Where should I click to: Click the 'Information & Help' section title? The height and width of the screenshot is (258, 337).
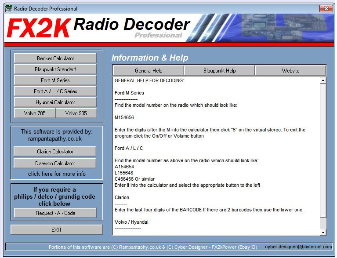tap(150, 58)
